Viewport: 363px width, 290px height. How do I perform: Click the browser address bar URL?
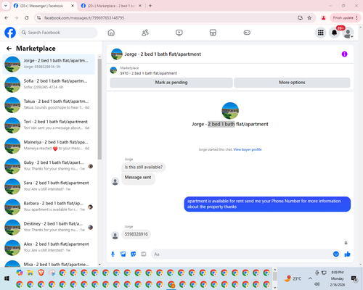pyautogui.click(x=84, y=18)
